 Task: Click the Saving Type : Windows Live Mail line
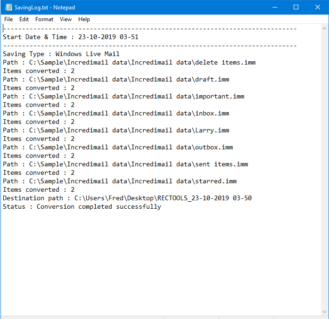click(x=61, y=54)
